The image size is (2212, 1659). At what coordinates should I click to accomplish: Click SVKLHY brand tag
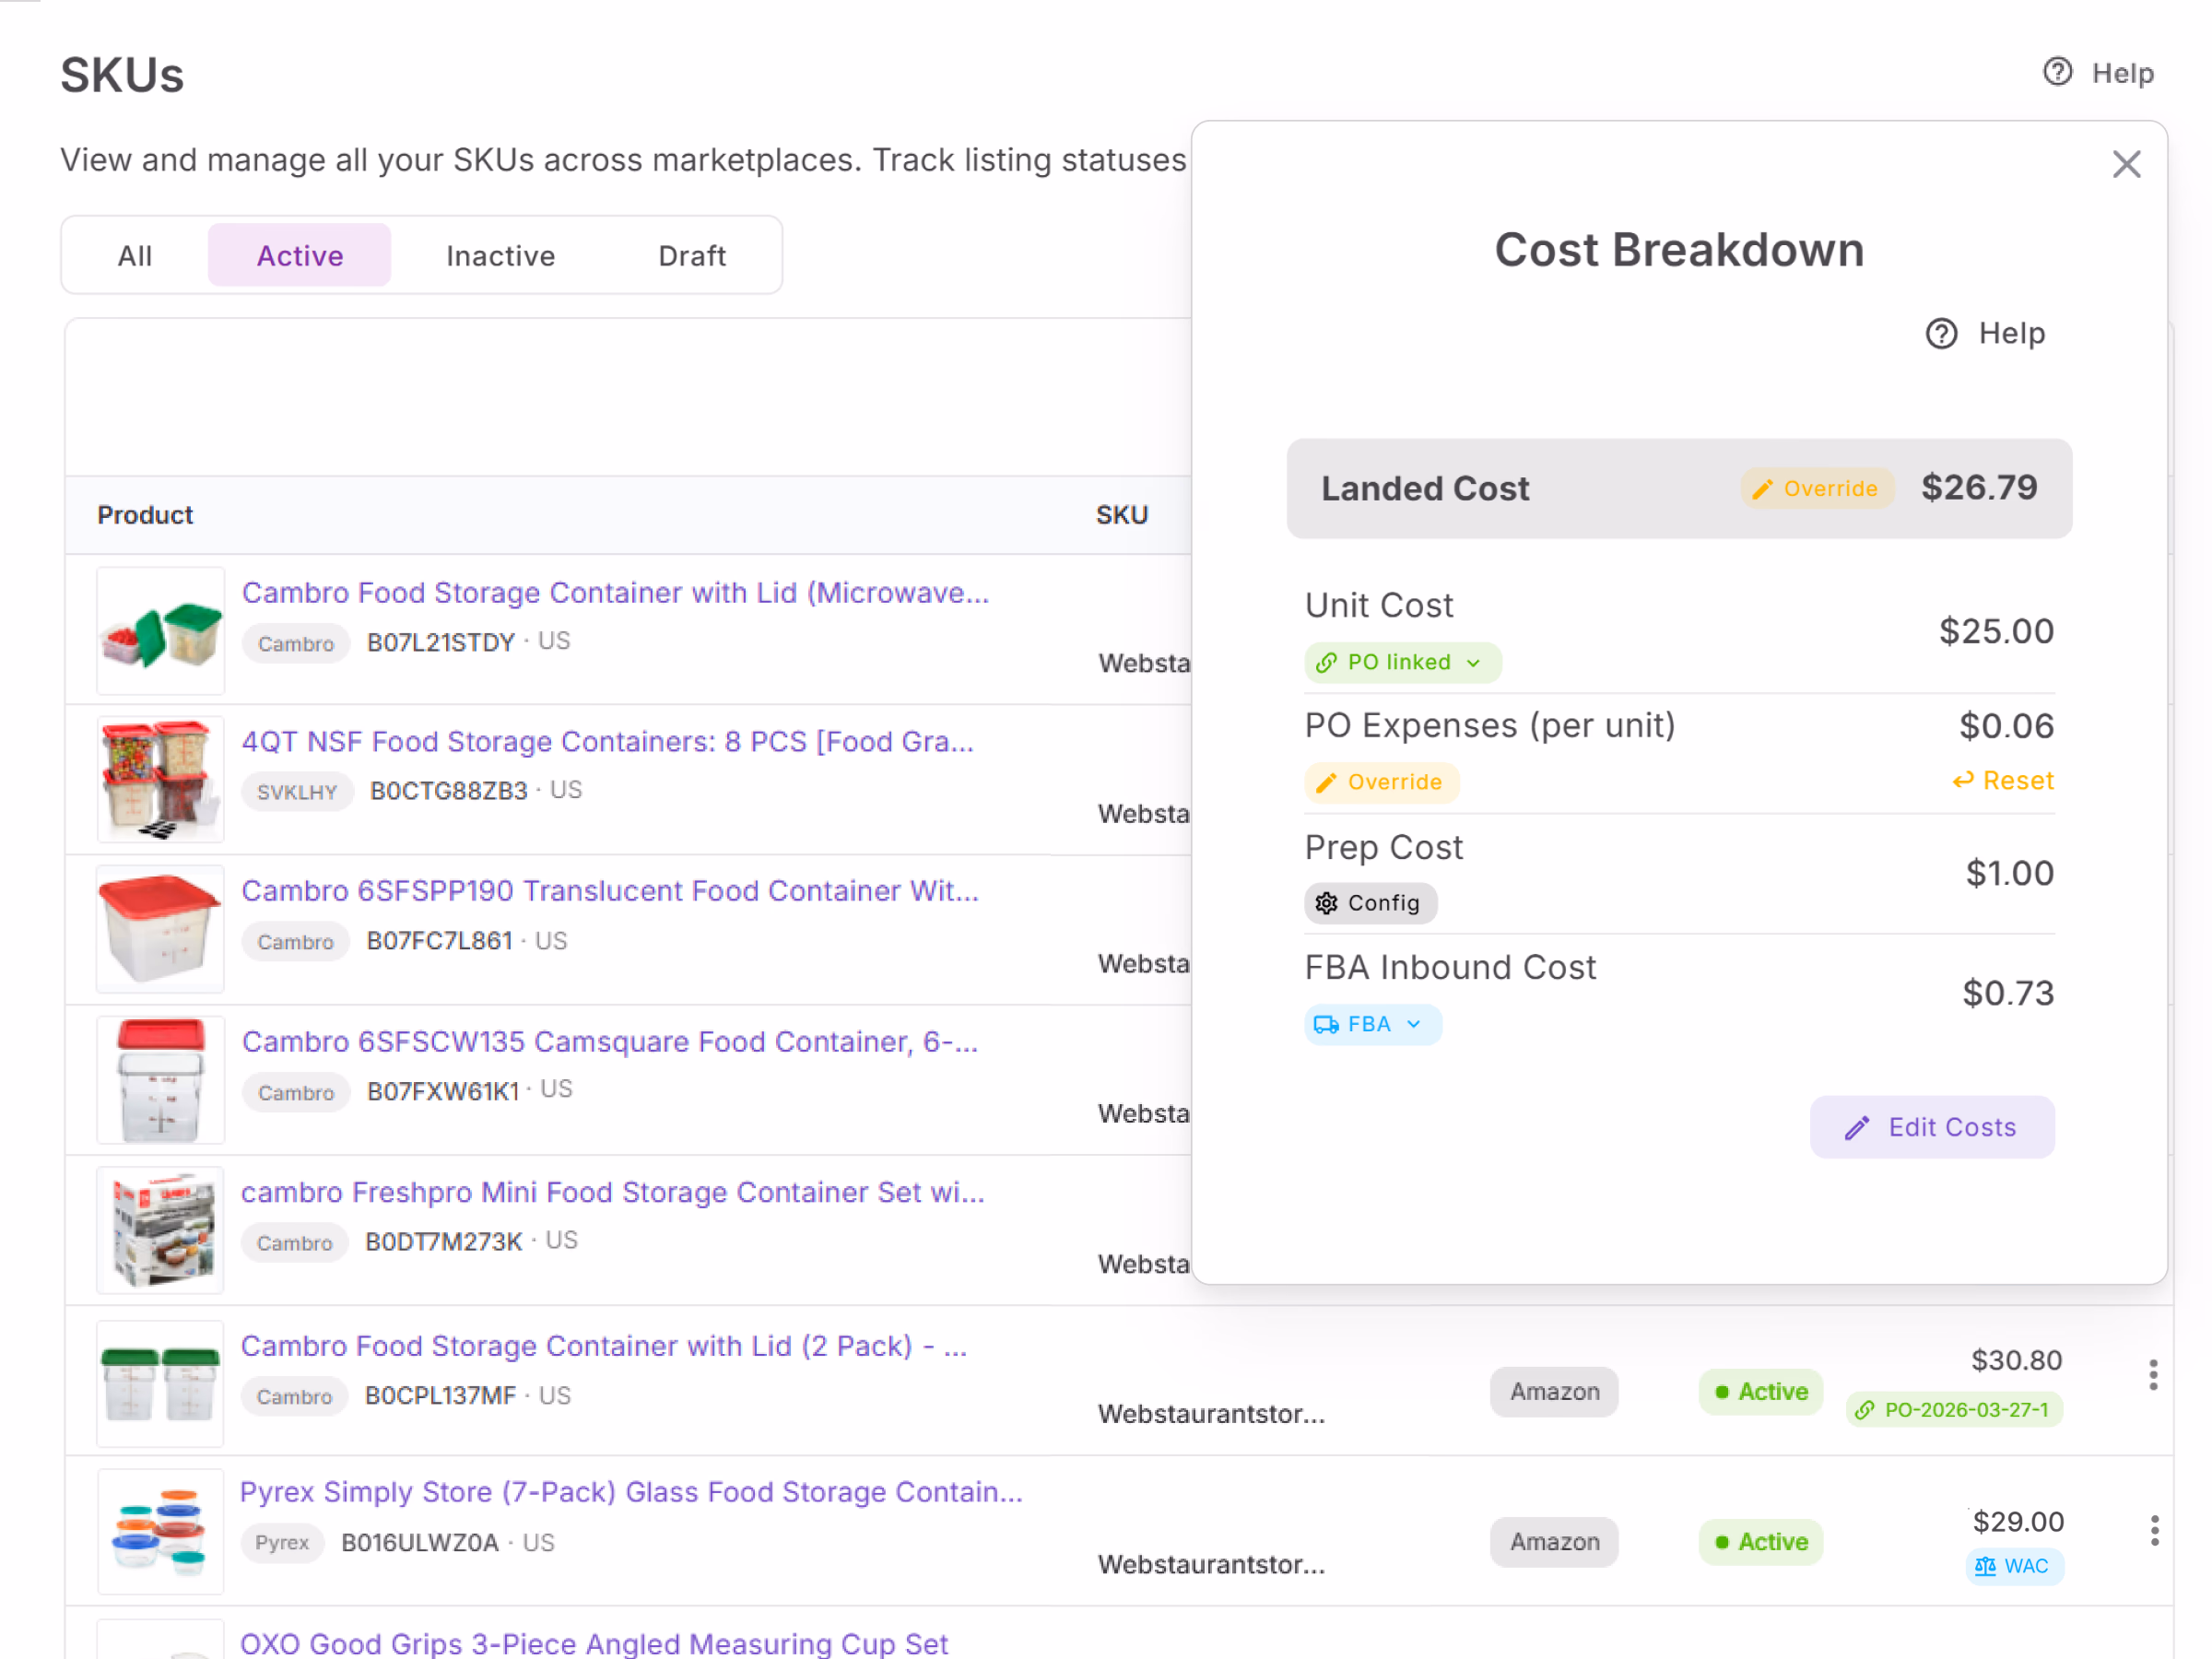point(297,792)
